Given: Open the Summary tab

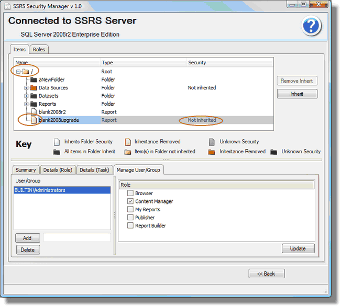Looking at the screenshot, I should [26, 170].
